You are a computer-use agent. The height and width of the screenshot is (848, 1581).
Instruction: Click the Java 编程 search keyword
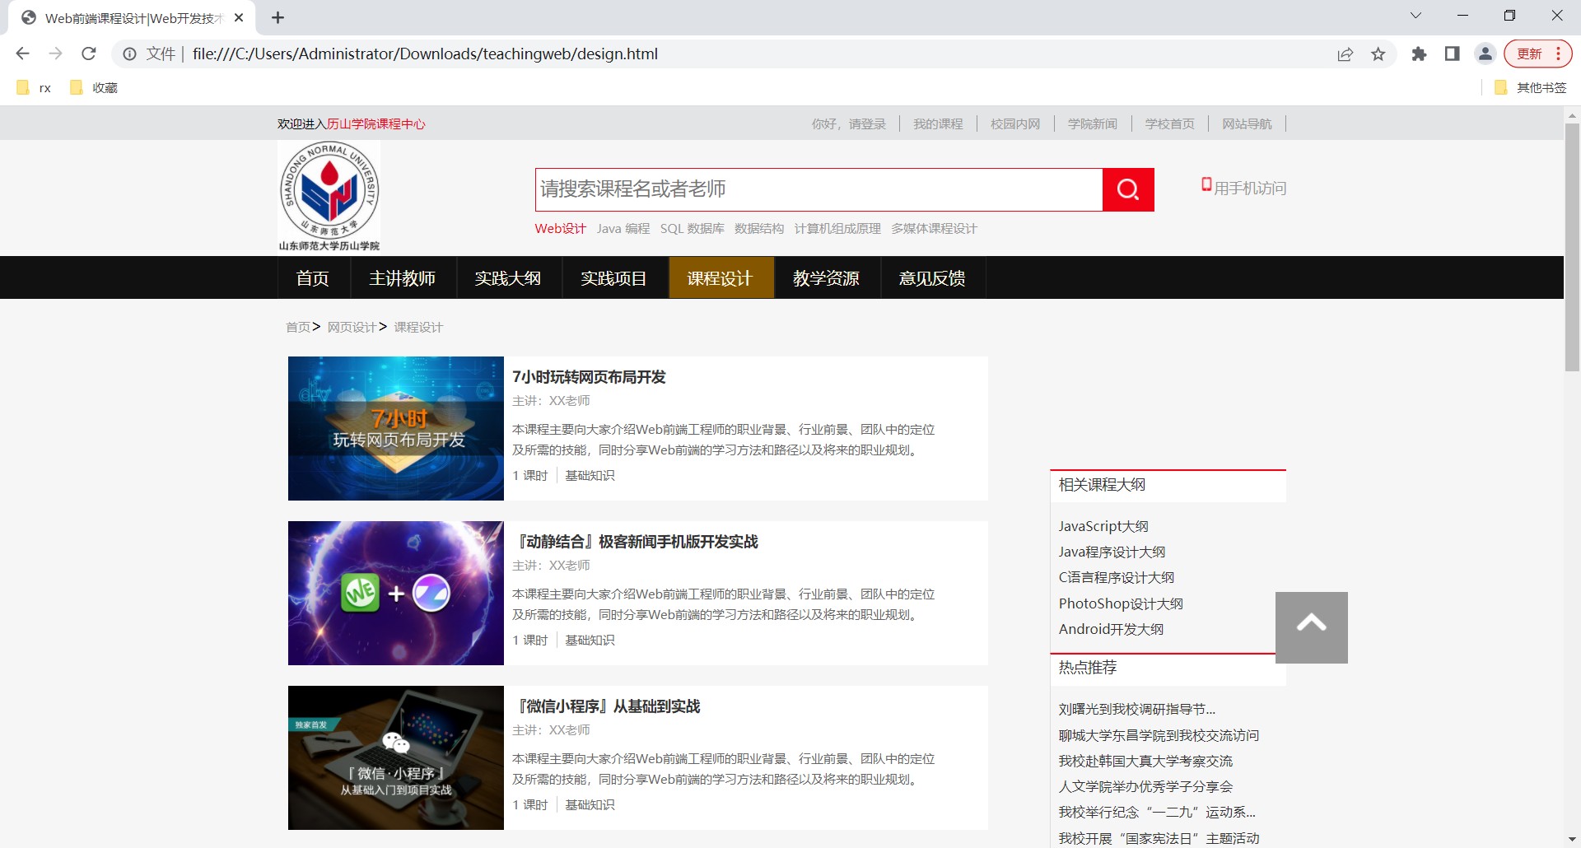pyautogui.click(x=623, y=229)
